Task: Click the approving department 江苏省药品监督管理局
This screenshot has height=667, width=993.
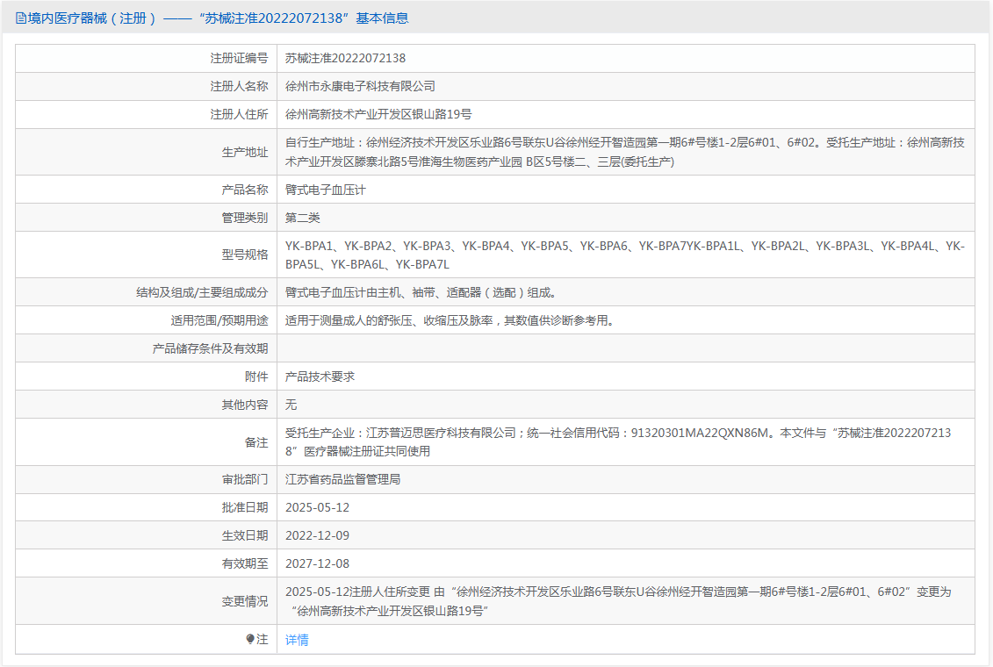Action: (x=342, y=480)
